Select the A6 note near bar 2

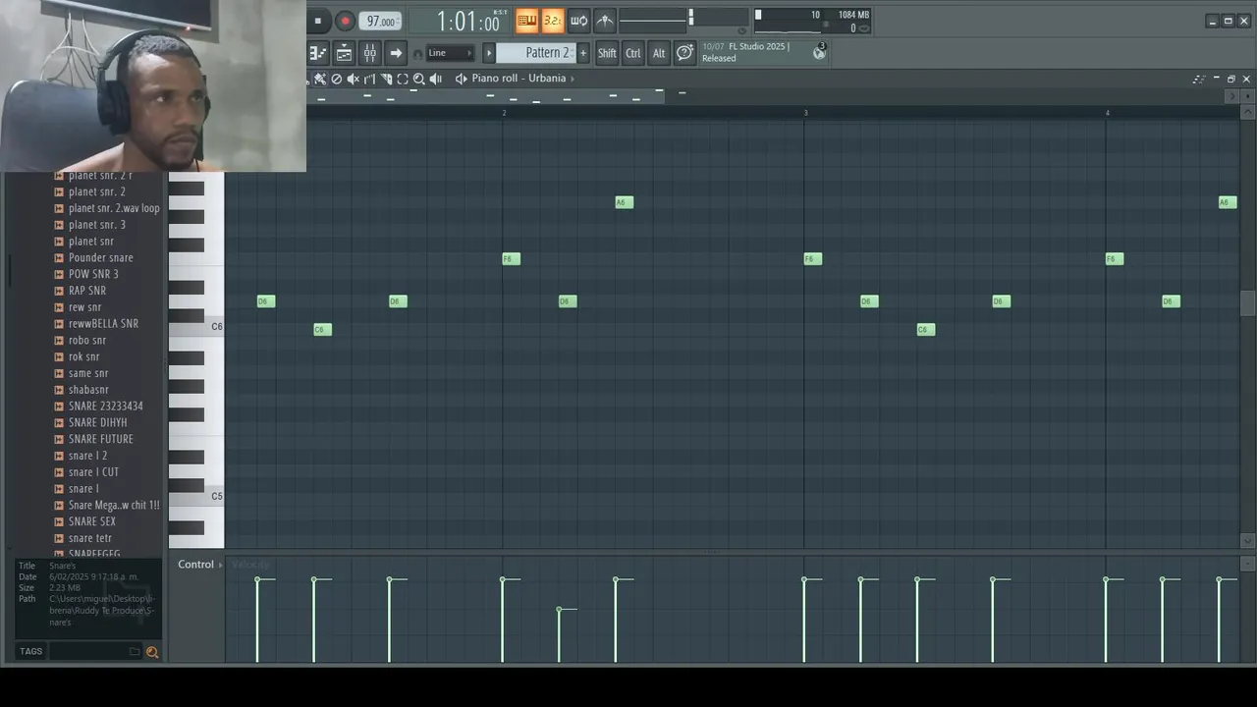pos(625,202)
